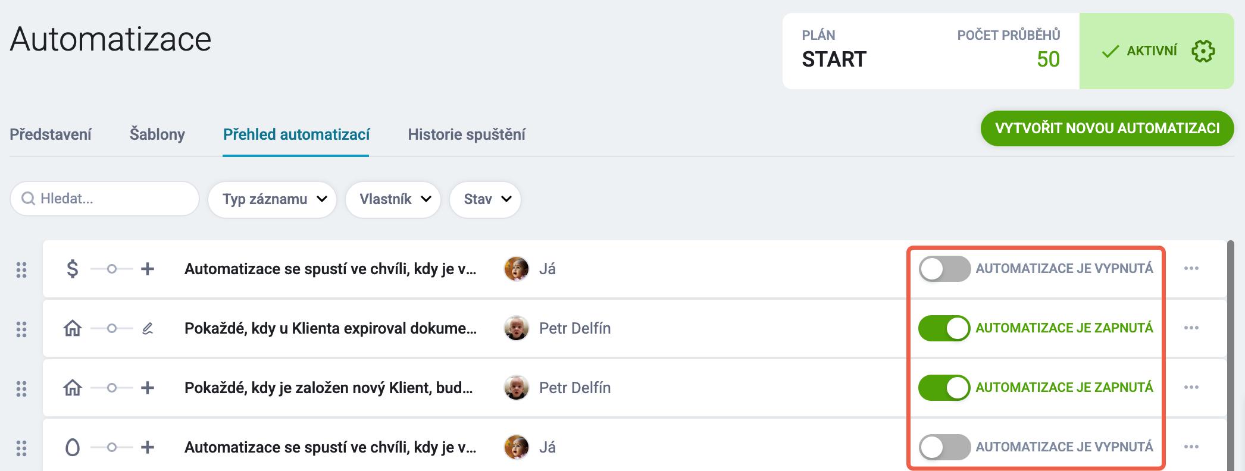Click the dollar sign icon in first row

pyautogui.click(x=72, y=269)
